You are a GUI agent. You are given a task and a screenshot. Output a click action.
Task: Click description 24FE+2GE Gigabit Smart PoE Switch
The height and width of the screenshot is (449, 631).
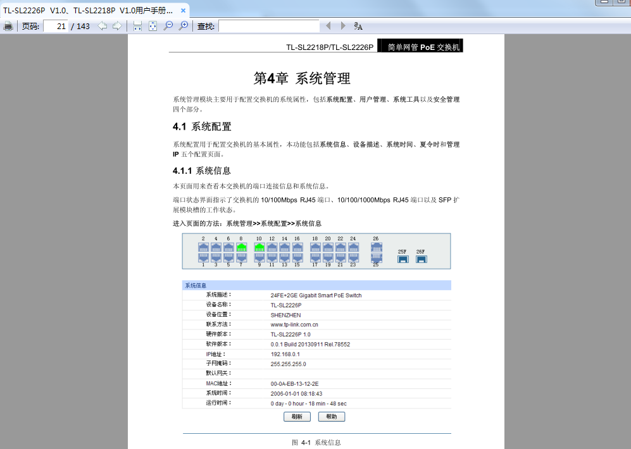[x=316, y=295]
